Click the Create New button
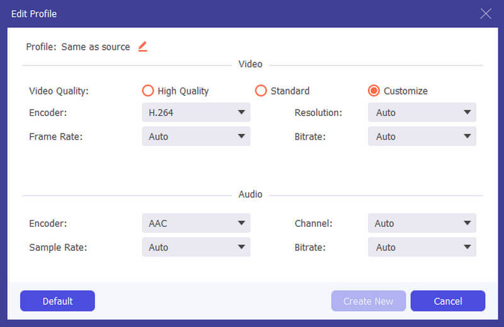 click(x=369, y=301)
